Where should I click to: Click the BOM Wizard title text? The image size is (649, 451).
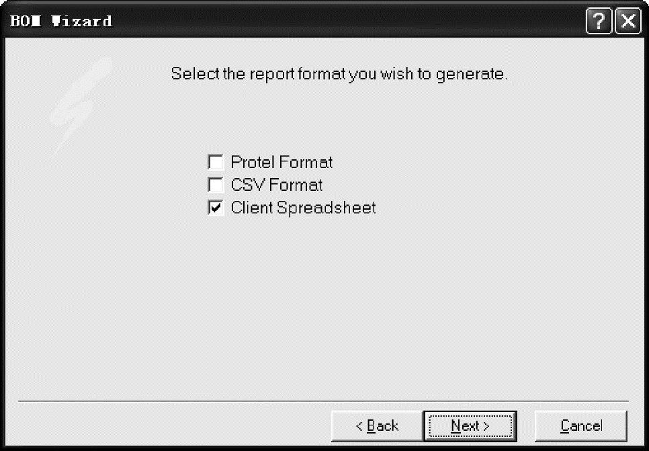click(60, 22)
